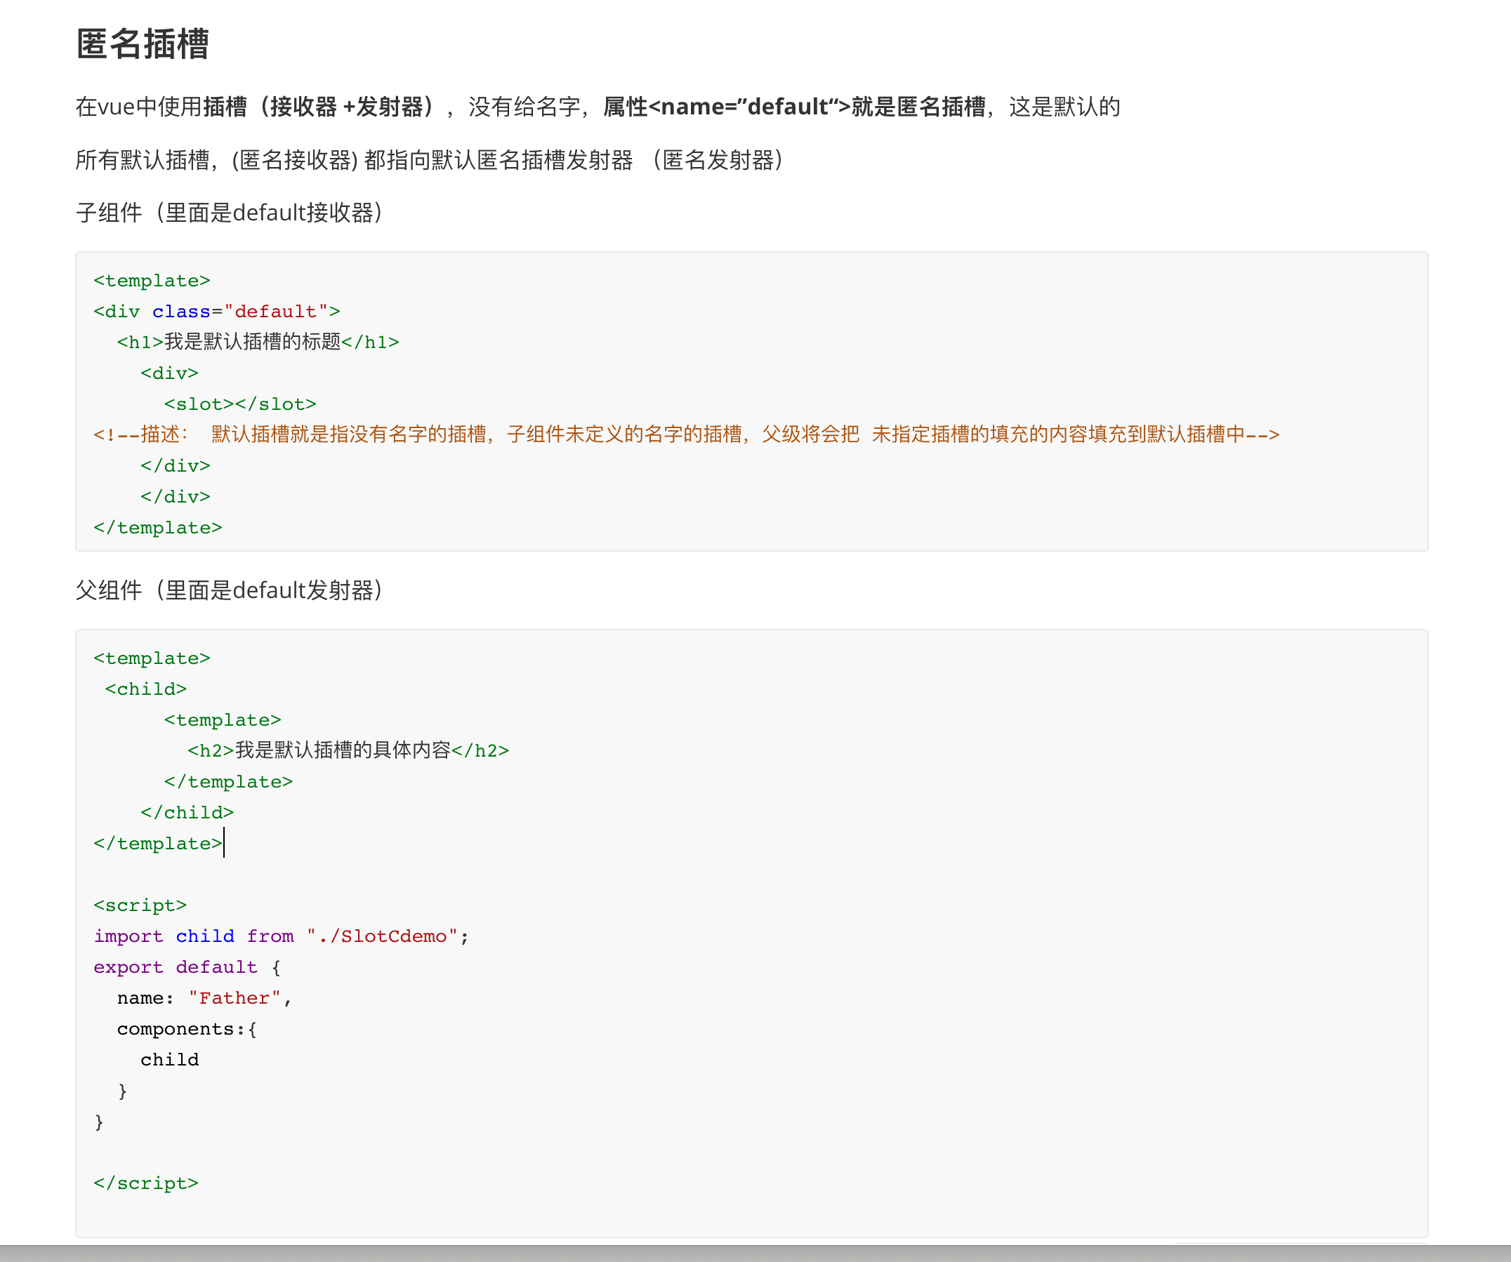Click the opening <template> tag in the first code block
The width and height of the screenshot is (1511, 1262).
coord(152,281)
